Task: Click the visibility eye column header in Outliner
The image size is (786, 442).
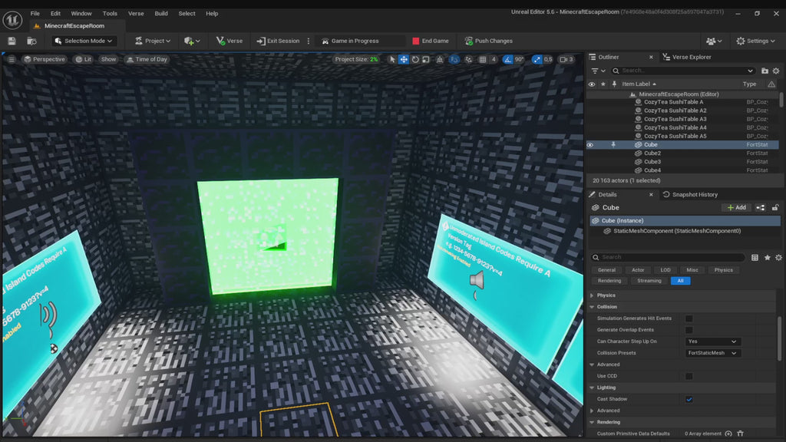Action: 592,84
